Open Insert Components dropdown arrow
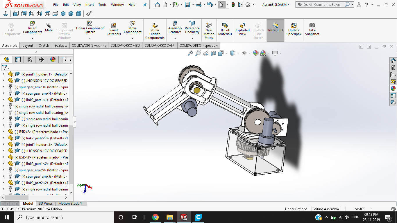 tap(33, 38)
